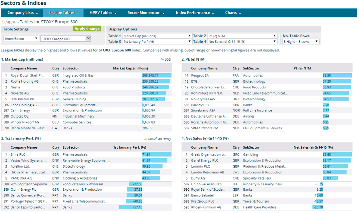
Task: Click the -57.18 performance value
Action: [138, 208]
